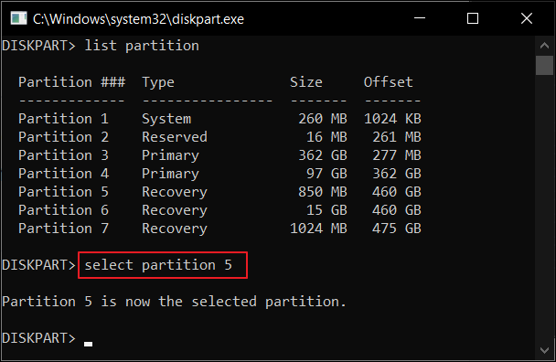Click 'Partition 5 is now the selected partition.' message
556x362 pixels.
pos(174,302)
